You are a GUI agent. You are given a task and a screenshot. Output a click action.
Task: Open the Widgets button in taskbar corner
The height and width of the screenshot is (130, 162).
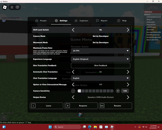pyautogui.click(x=4, y=127)
